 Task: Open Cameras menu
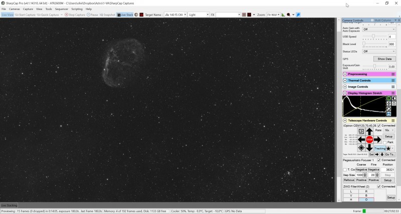[x=15, y=9]
